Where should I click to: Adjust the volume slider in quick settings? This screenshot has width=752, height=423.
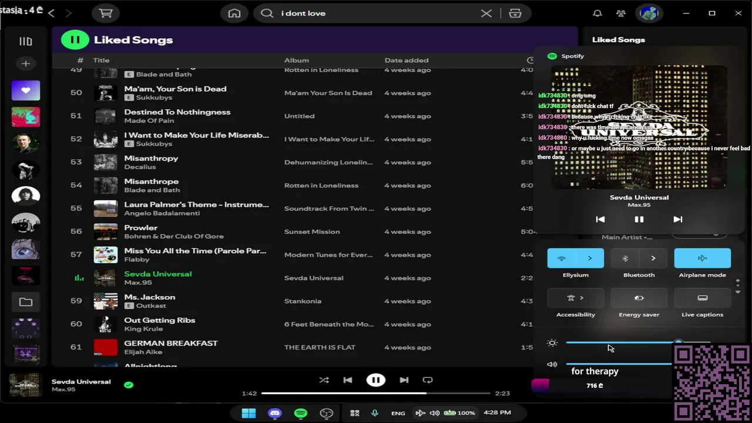tap(619, 364)
